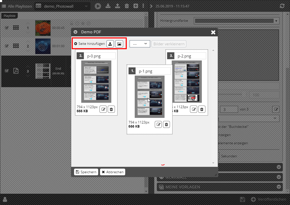Click the Hintergrundfarbe color field
The width and height of the screenshot is (290, 205).
[x=237, y=20]
